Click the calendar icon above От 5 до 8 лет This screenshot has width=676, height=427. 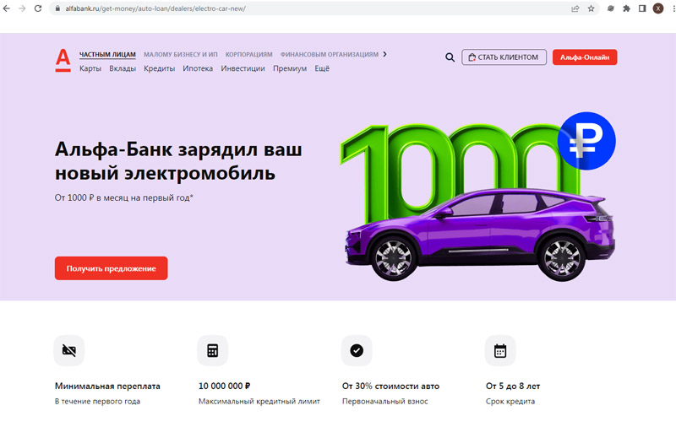click(x=500, y=350)
